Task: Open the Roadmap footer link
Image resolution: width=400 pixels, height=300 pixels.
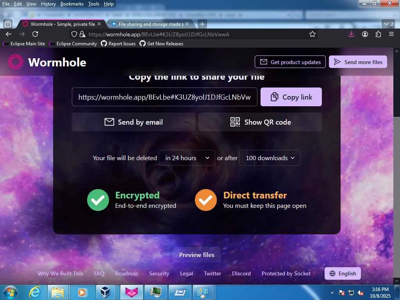Action: (127, 273)
